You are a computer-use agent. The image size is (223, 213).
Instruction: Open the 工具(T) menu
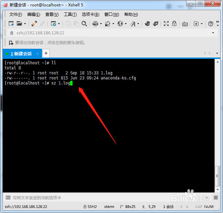click(x=70, y=14)
